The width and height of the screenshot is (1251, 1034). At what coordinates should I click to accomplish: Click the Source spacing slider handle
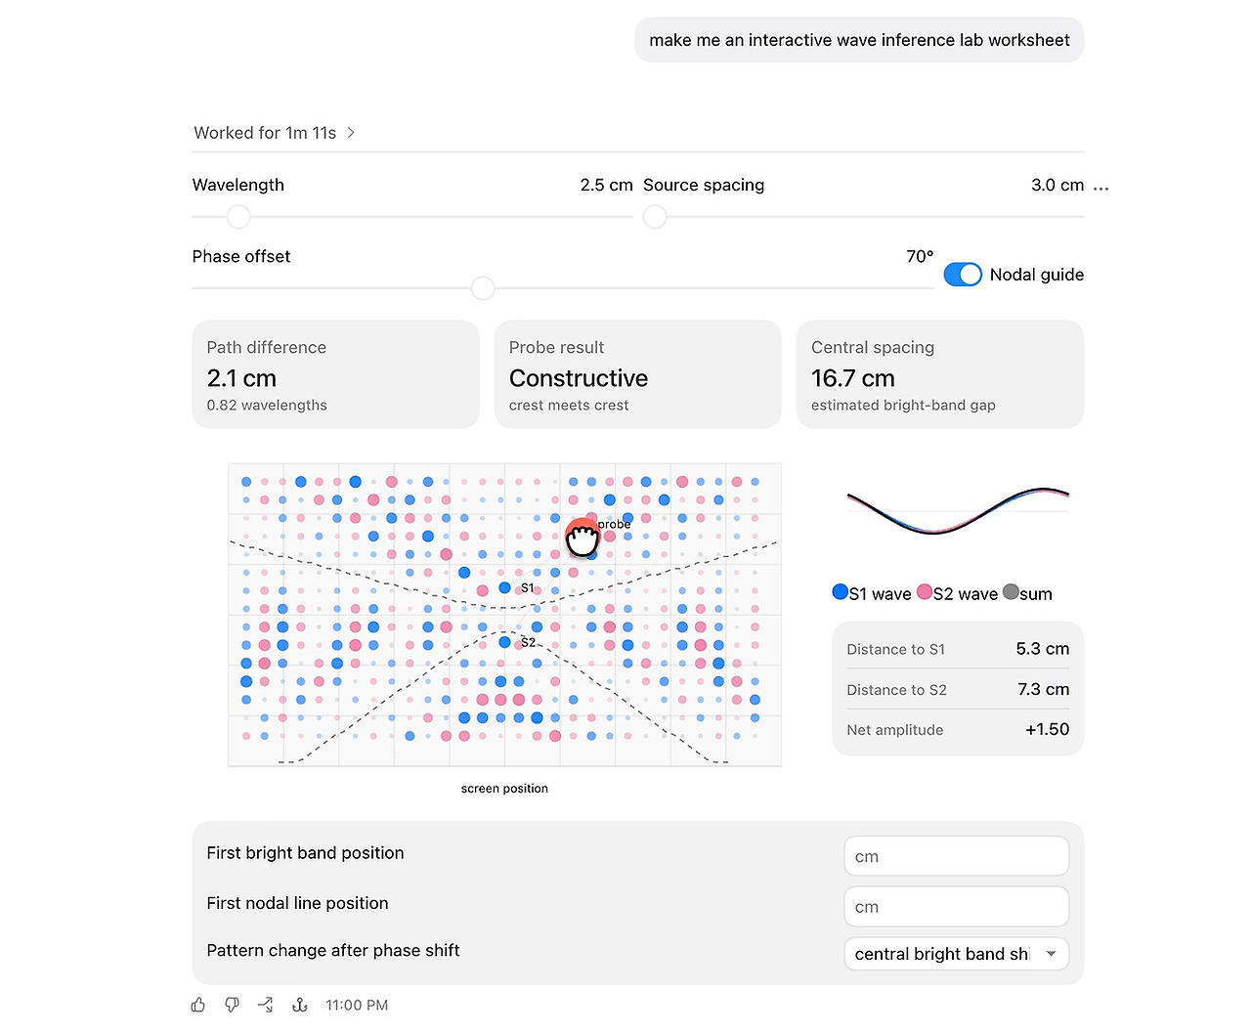pyautogui.click(x=655, y=217)
